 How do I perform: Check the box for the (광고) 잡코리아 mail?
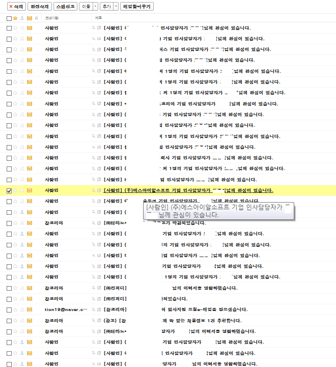(x=9, y=321)
